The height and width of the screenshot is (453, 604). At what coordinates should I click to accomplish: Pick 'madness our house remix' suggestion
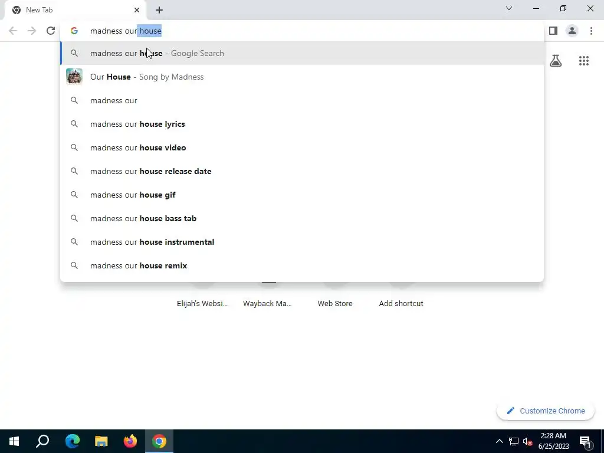(302, 265)
